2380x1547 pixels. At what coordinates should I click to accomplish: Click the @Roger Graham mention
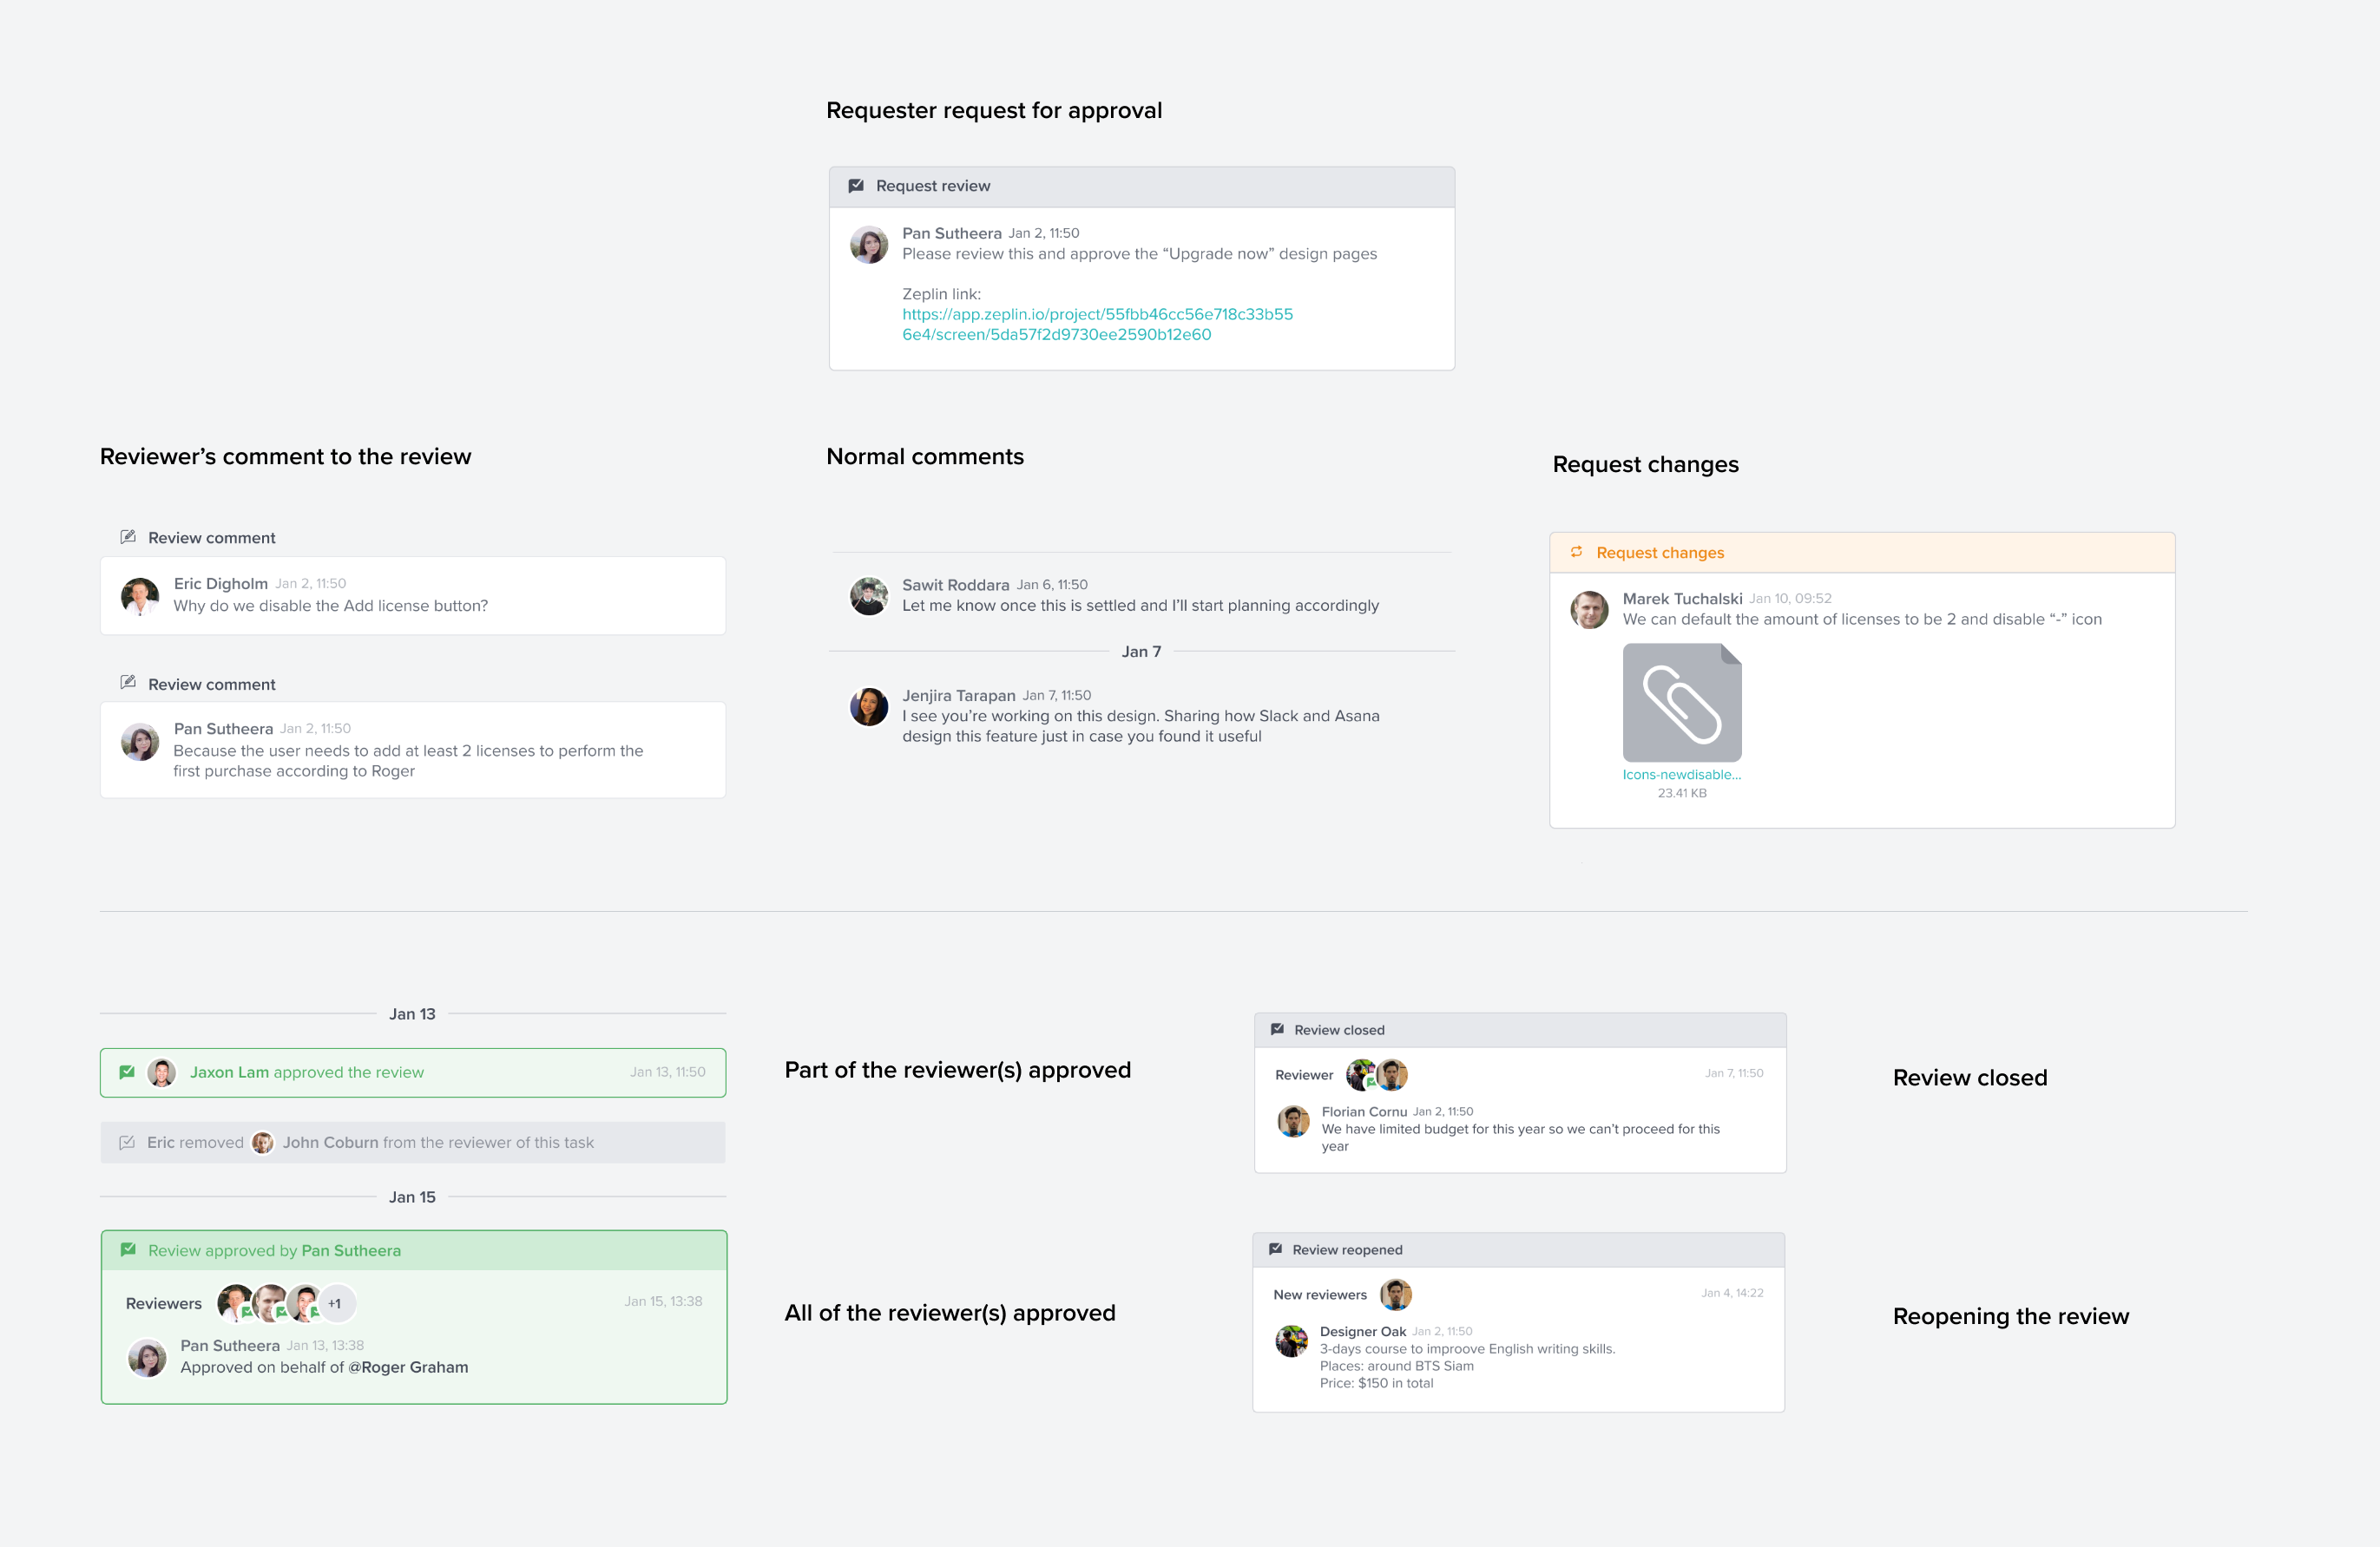(408, 1367)
